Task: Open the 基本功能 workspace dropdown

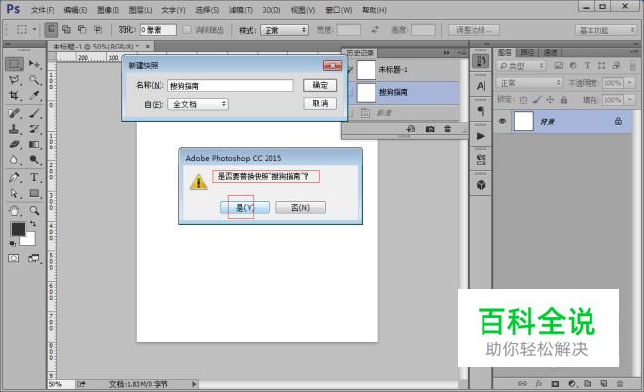Action: coord(605,30)
